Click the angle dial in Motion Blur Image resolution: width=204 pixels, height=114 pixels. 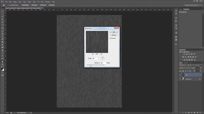(103, 58)
